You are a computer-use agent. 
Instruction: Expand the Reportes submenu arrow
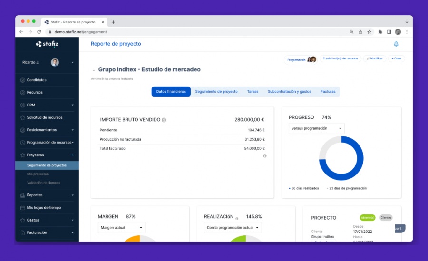tap(73, 195)
